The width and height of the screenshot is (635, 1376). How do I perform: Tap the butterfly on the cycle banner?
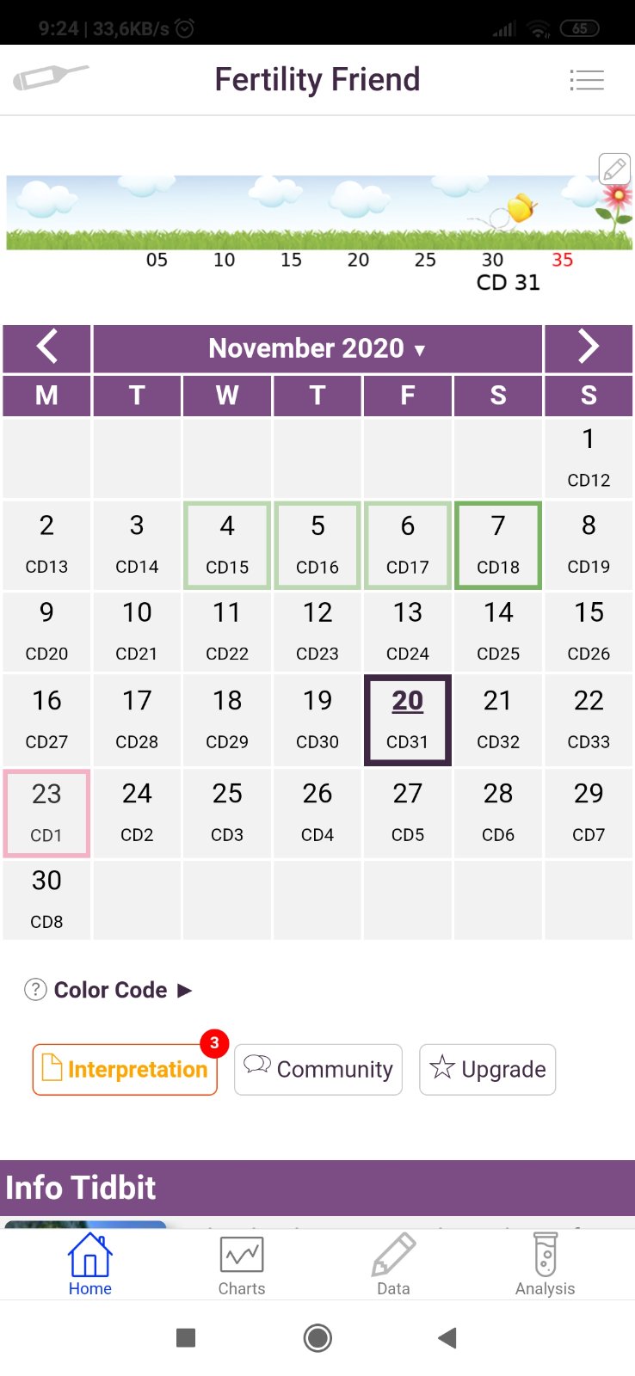[521, 208]
